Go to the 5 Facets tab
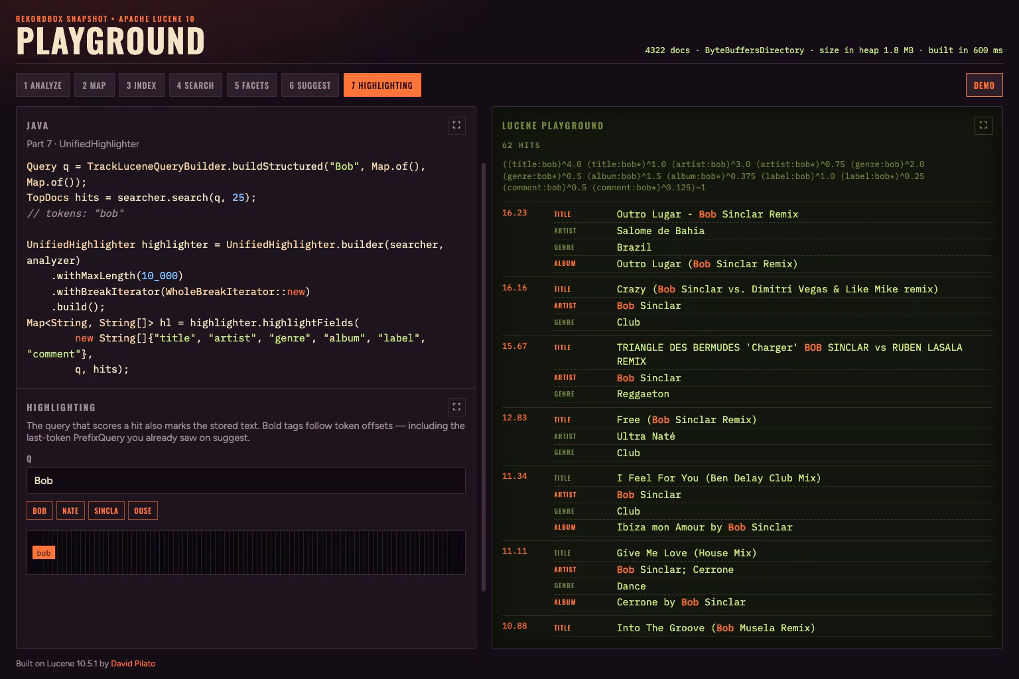The height and width of the screenshot is (679, 1019). pyautogui.click(x=251, y=85)
